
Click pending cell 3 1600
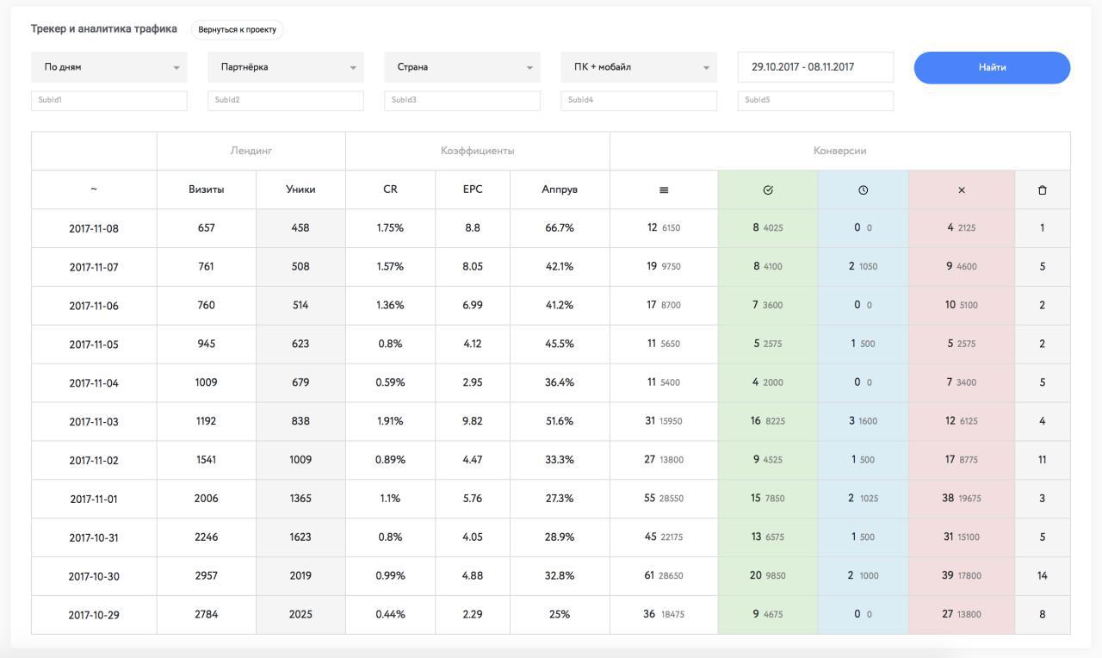tap(863, 421)
